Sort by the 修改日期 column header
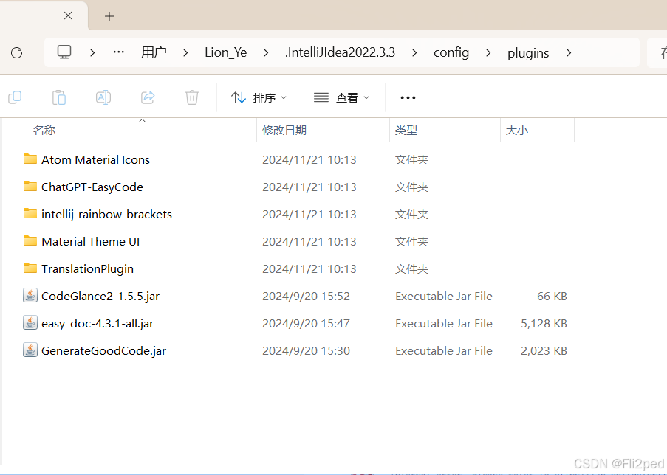Viewport: 667px width, 475px height. pyautogui.click(x=284, y=130)
